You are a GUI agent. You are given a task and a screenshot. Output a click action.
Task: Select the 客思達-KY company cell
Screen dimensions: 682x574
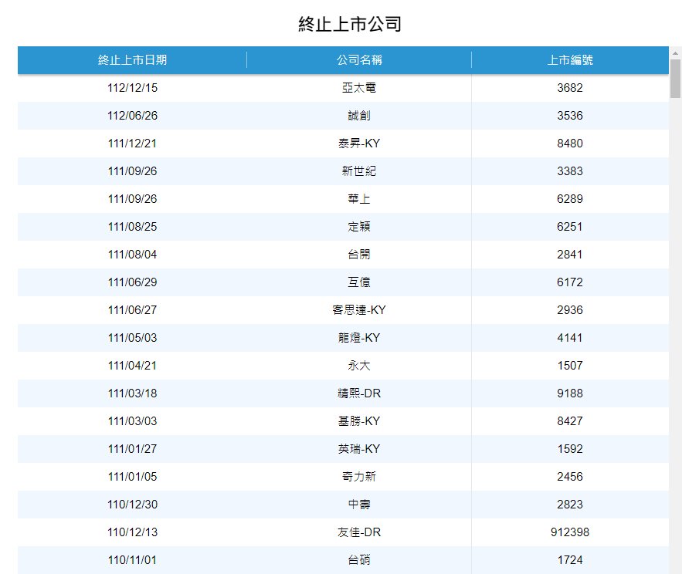pos(359,310)
